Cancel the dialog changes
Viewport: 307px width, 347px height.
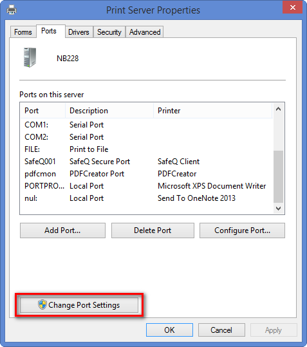(x=221, y=330)
